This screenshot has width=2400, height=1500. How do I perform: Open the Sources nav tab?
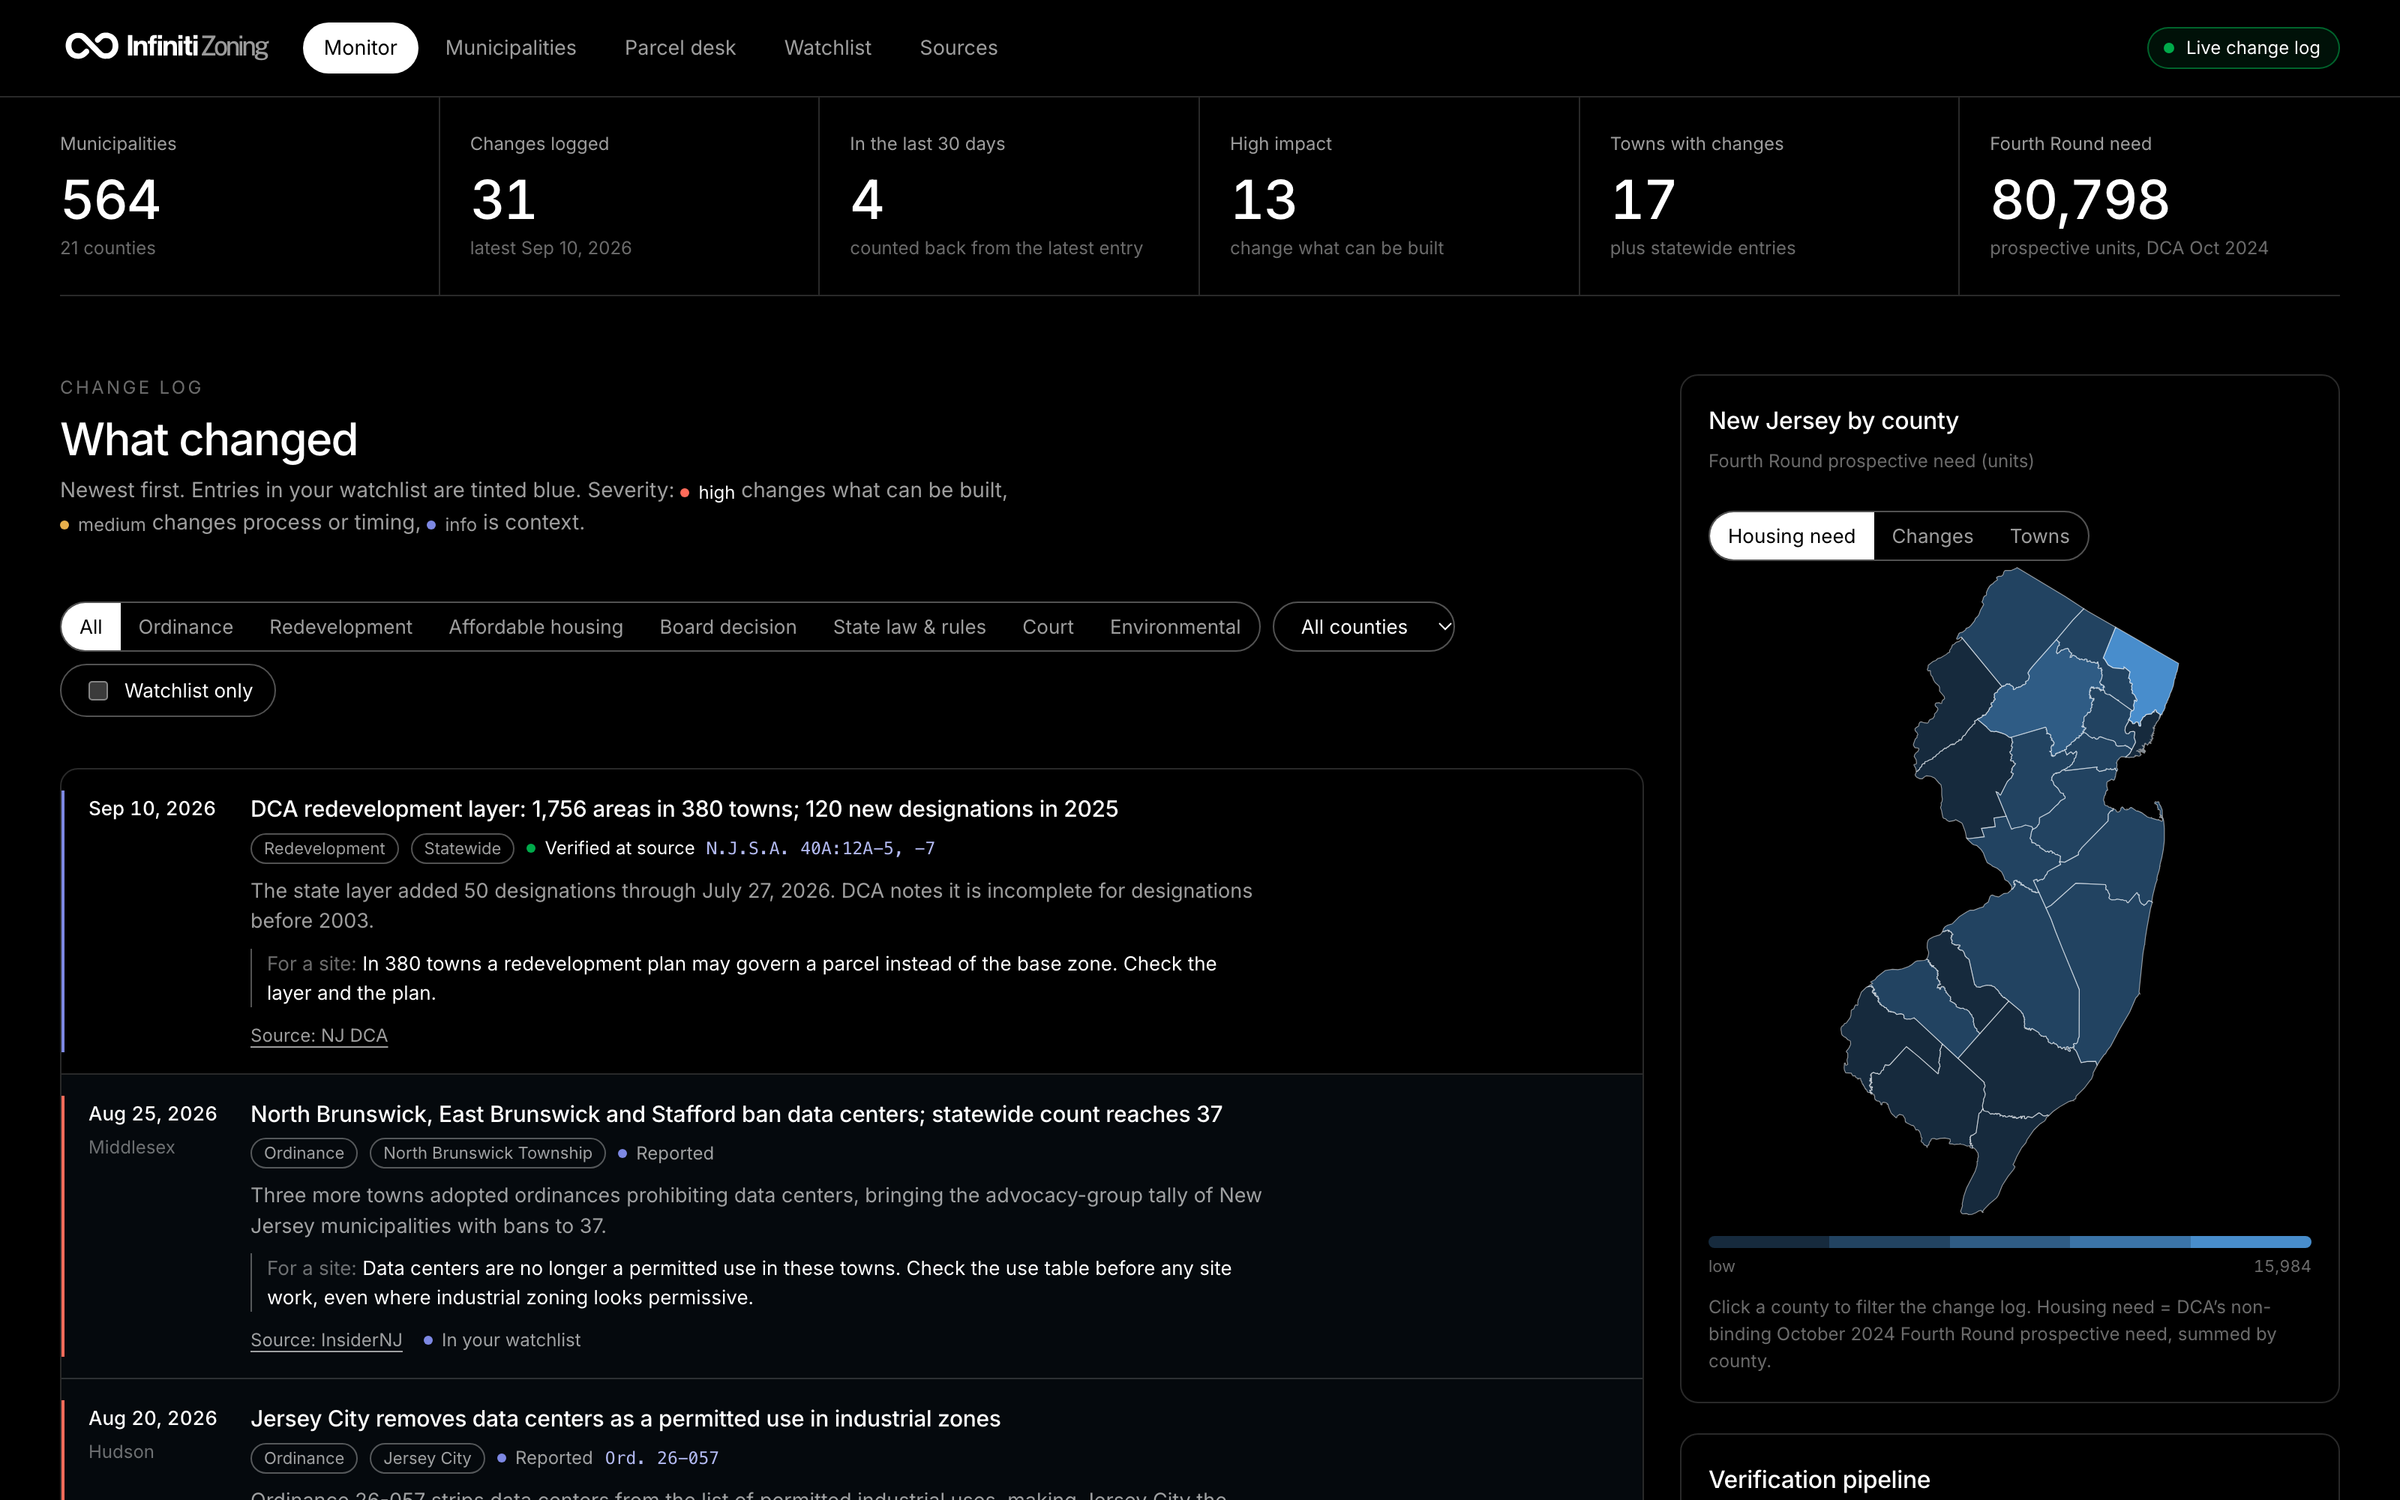pos(958,47)
